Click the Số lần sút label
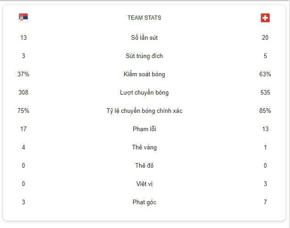Screen dimensions: 290x228 pos(144,37)
